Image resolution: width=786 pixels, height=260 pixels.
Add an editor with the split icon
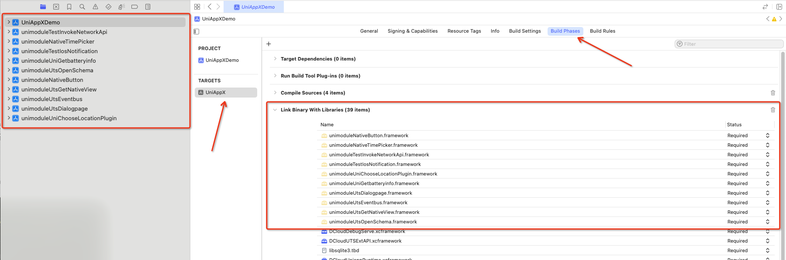pyautogui.click(x=779, y=7)
